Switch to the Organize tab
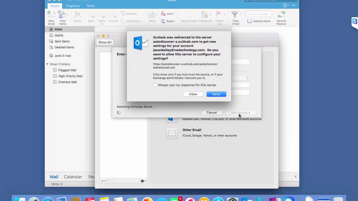 coord(72,6)
